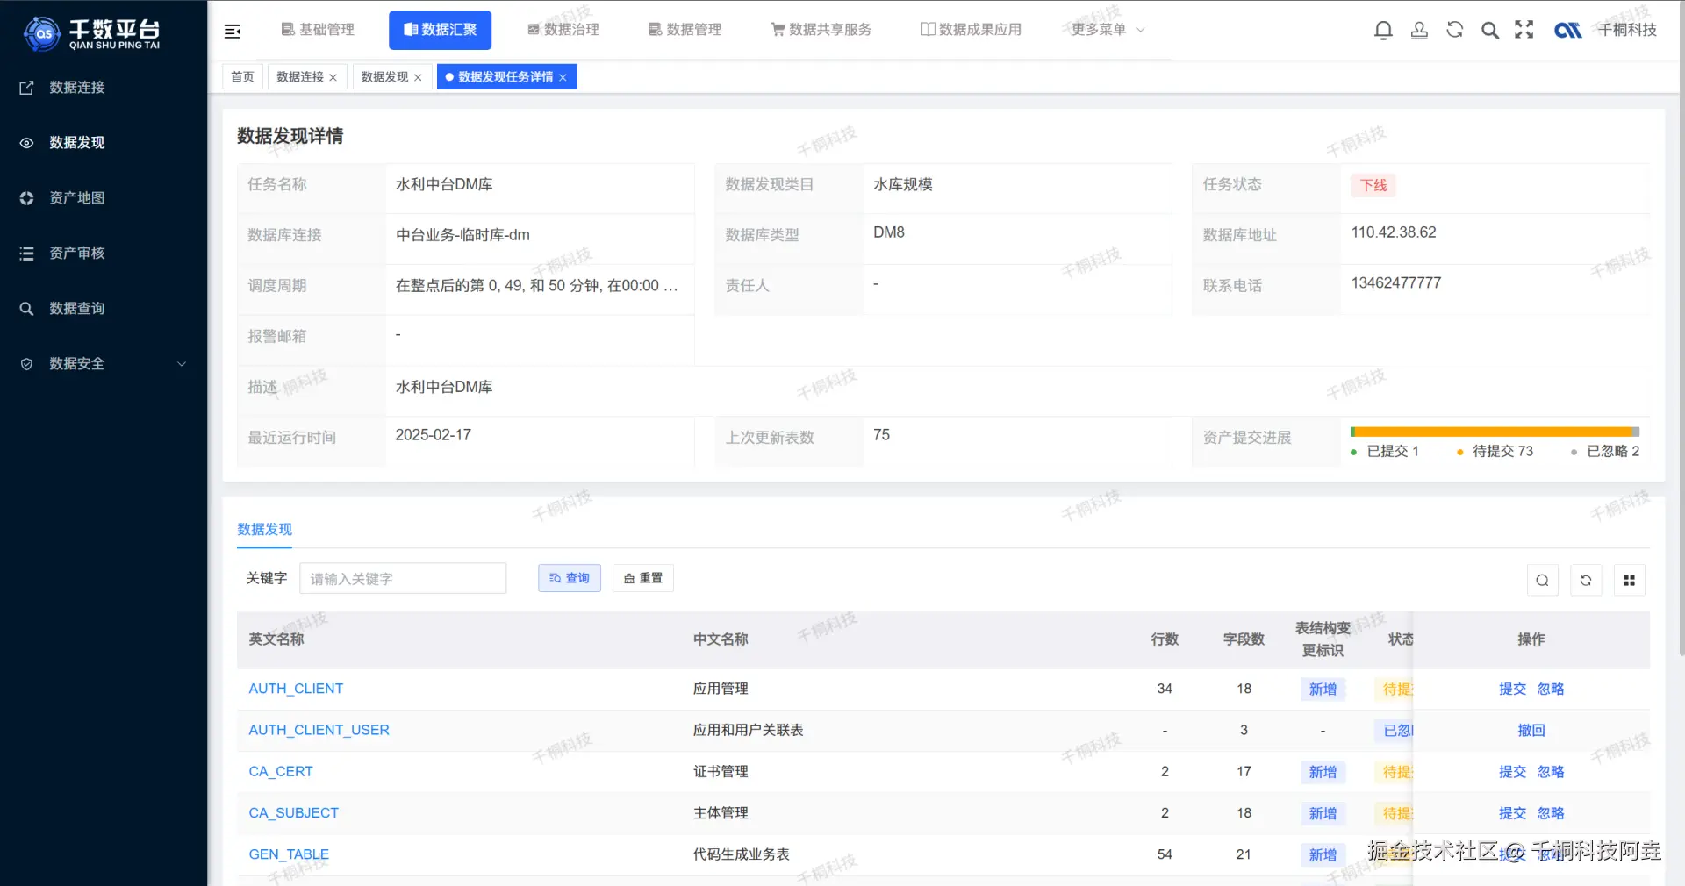
Task: Switch to the 首页 tab
Action: click(x=242, y=76)
